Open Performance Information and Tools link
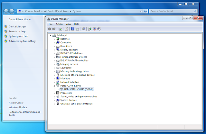The width and height of the screenshot is (206, 134). coord(24,113)
